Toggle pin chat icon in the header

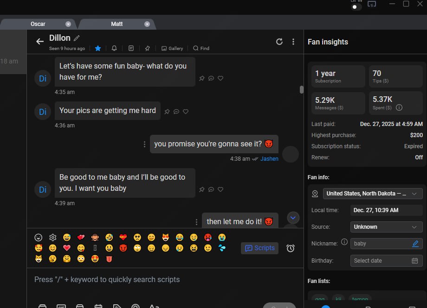point(147,48)
